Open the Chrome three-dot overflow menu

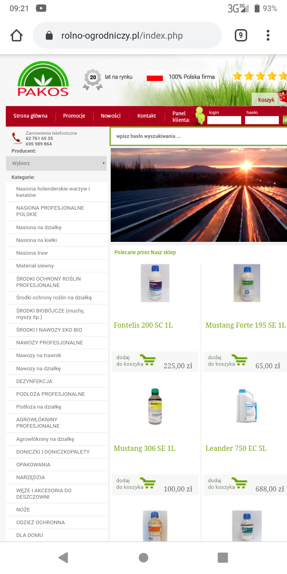[x=268, y=35]
